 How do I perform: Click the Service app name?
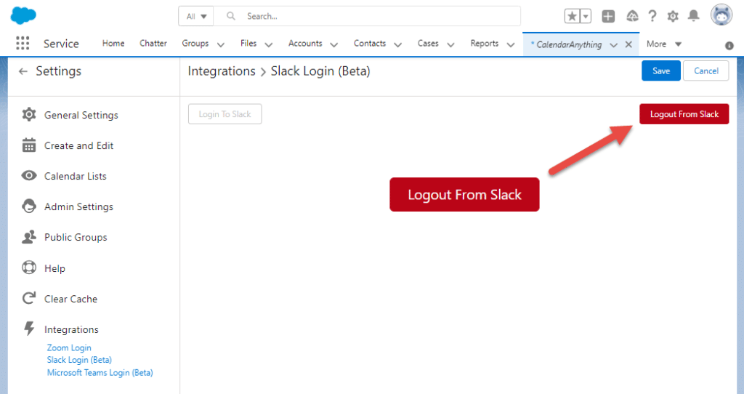pos(61,44)
